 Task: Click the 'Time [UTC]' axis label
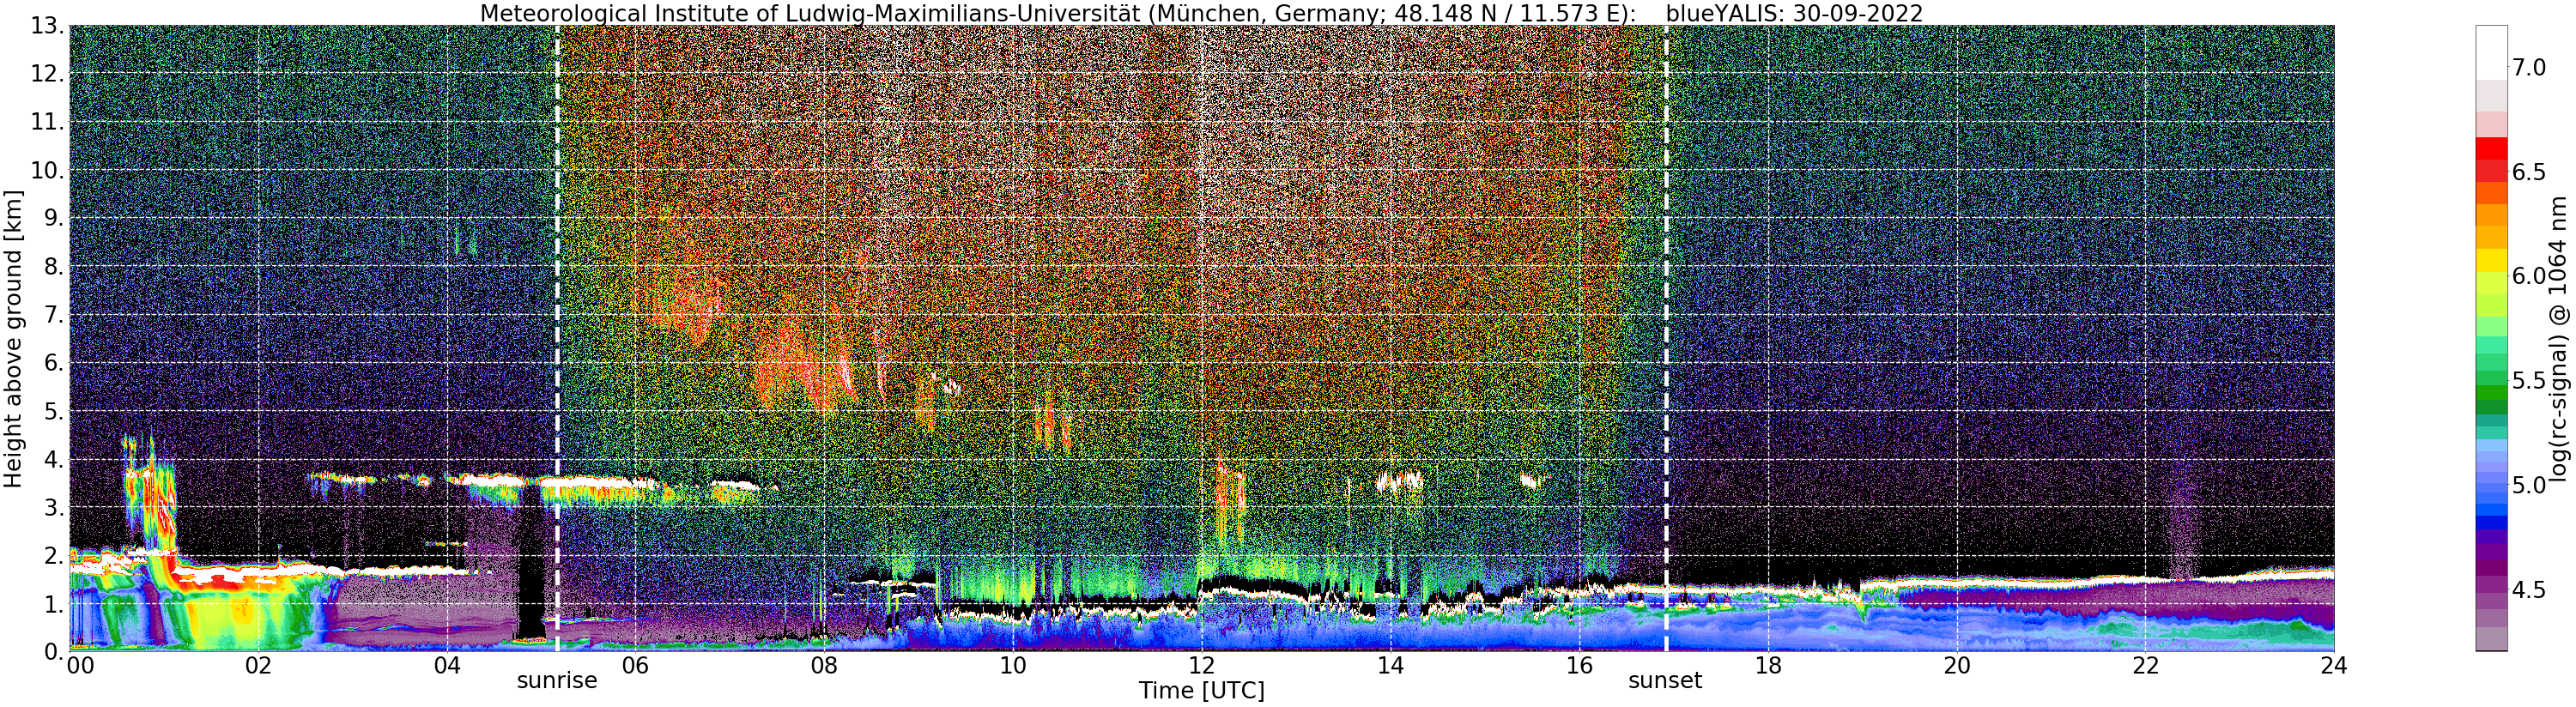(x=1201, y=691)
